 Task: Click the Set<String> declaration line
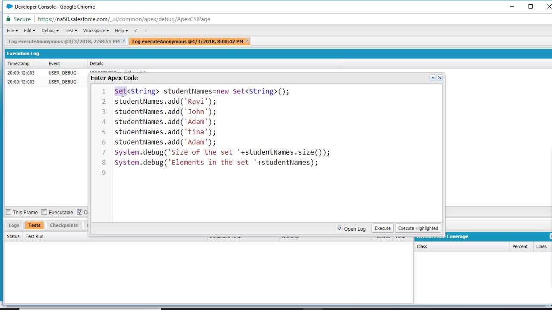point(202,91)
